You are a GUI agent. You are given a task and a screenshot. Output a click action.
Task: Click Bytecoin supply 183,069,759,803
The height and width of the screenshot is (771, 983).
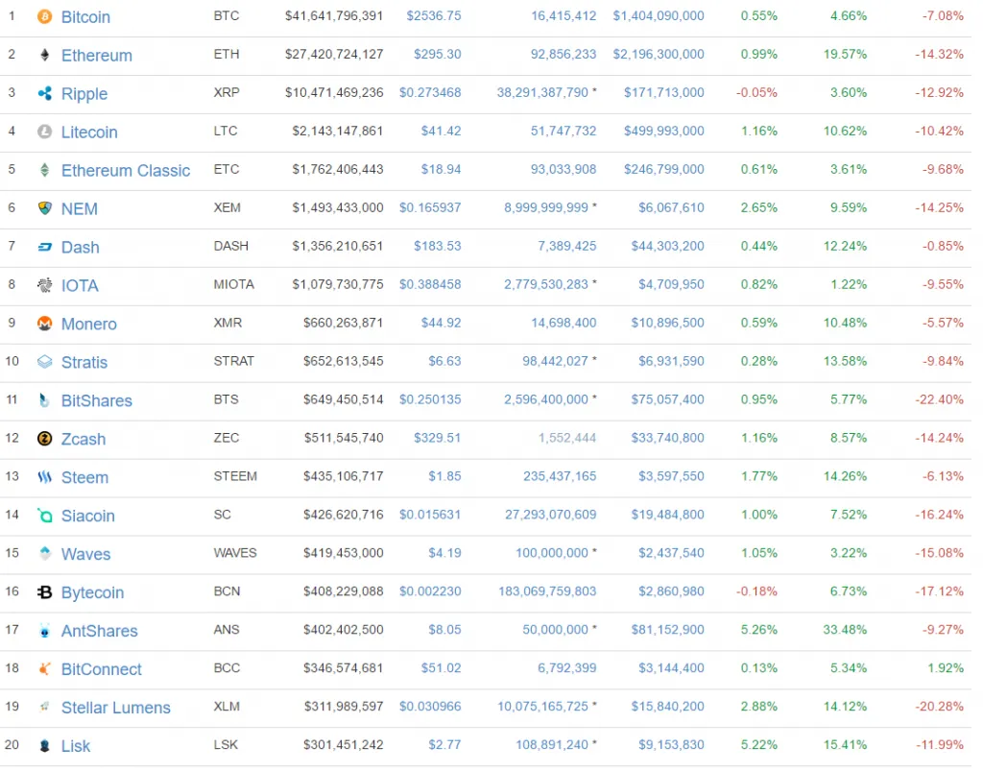coord(547,591)
